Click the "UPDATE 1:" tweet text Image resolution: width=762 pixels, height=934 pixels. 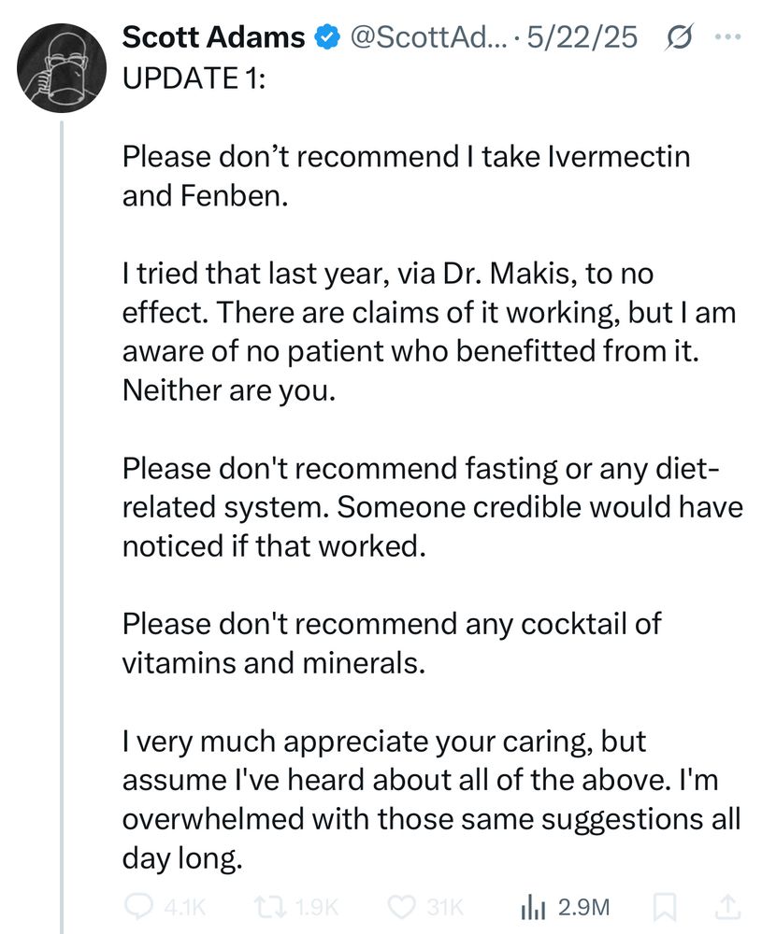(x=194, y=78)
